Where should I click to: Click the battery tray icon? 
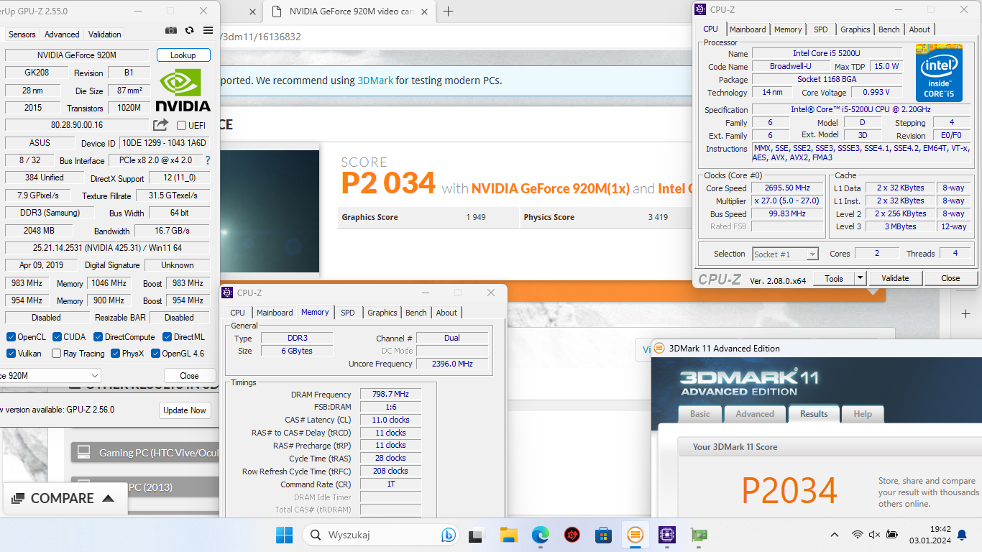(x=892, y=535)
